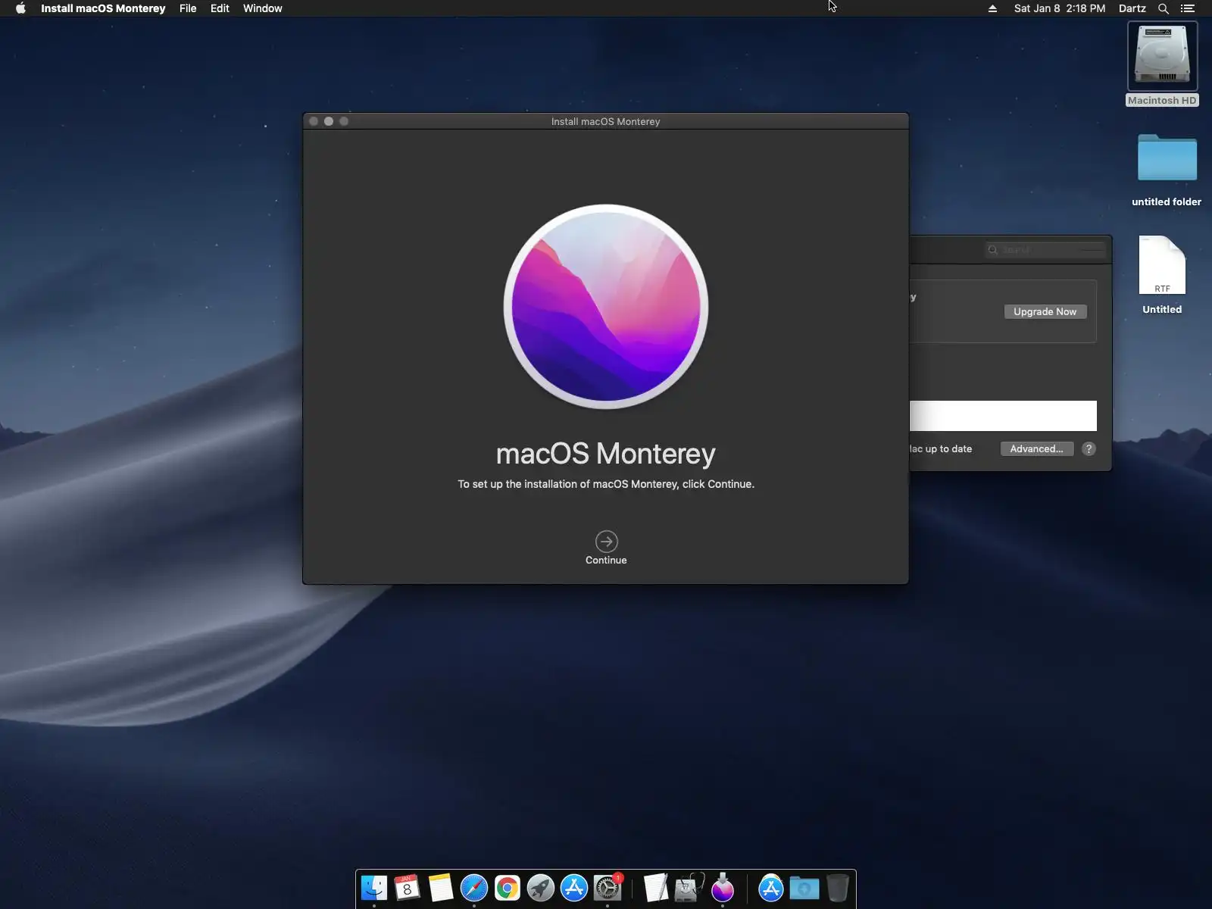
Task: Click the 'macOS Monterey' heading text
Action: pyautogui.click(x=606, y=453)
